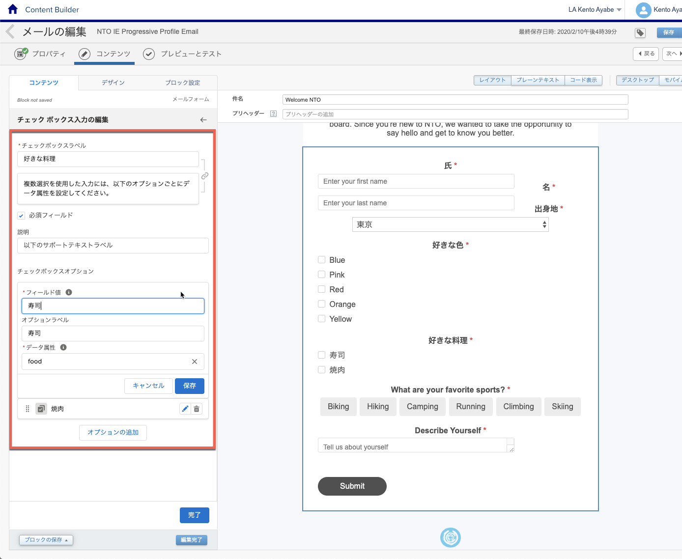This screenshot has width=682, height=559.
Task: Check the 焼肉 checkbox in preview
Action: coord(322,370)
